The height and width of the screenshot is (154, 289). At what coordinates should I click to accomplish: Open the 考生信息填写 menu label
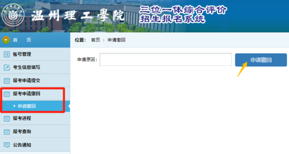[x=26, y=67]
